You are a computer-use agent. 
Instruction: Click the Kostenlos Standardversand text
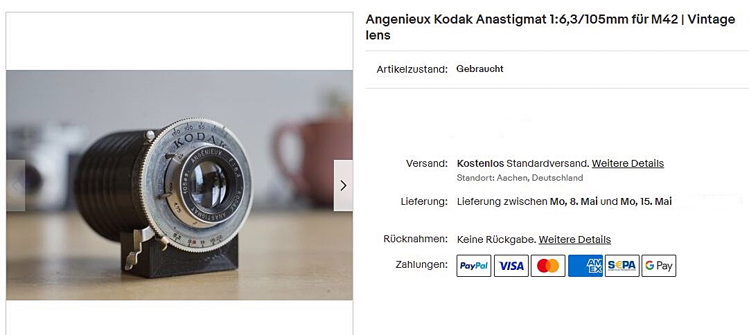tap(523, 163)
